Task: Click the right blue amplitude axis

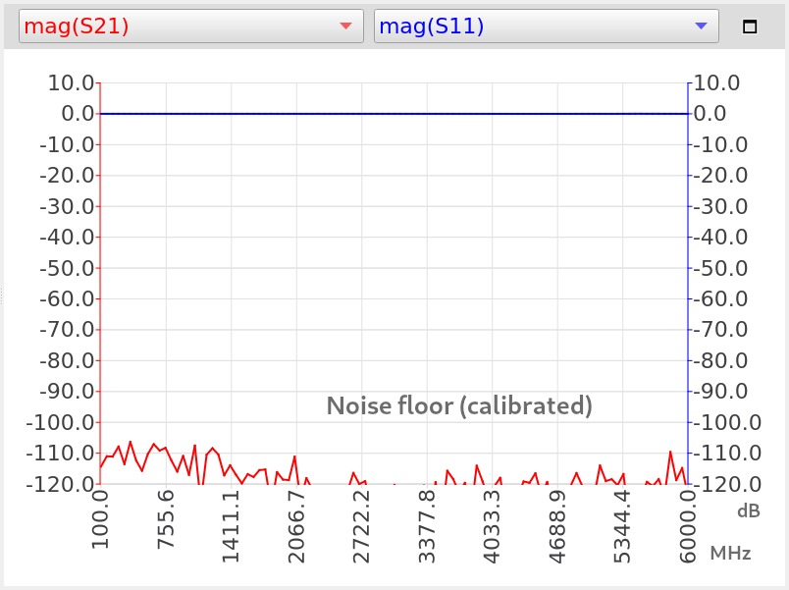Action: 690,295
